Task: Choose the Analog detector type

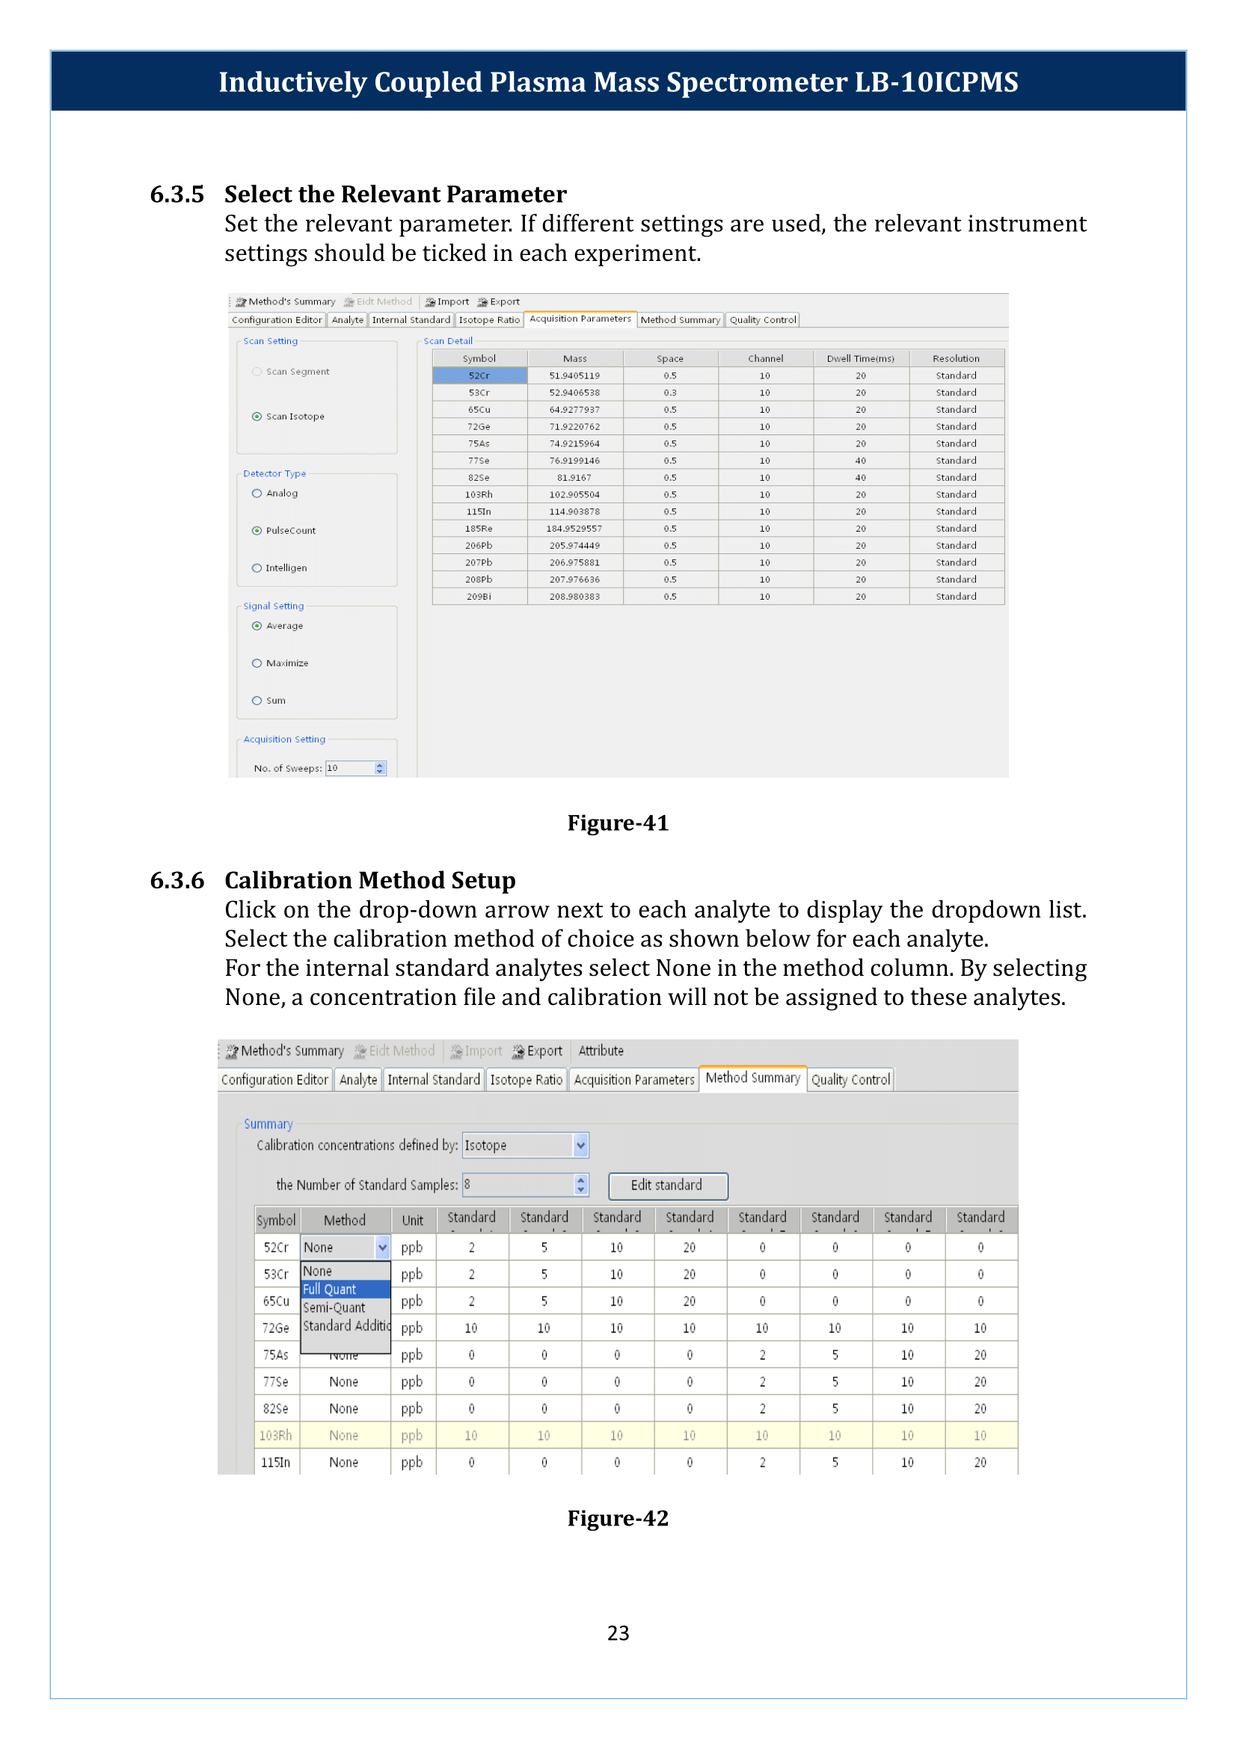Action: 257,494
